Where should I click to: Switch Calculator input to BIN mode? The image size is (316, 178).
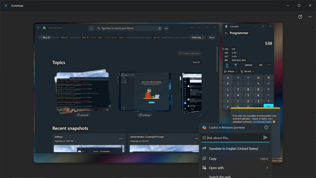[226, 60]
